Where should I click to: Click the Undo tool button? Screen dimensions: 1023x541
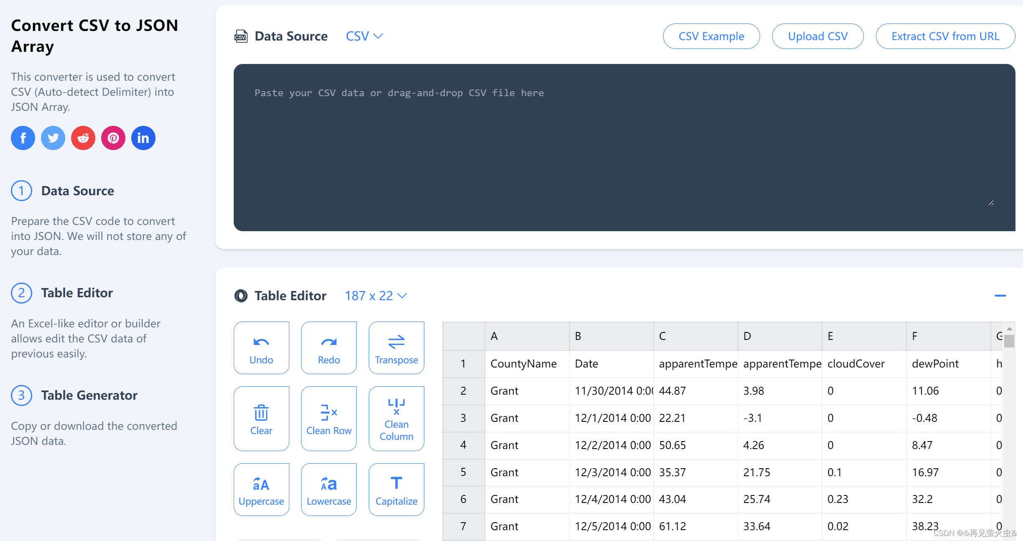[x=261, y=348]
